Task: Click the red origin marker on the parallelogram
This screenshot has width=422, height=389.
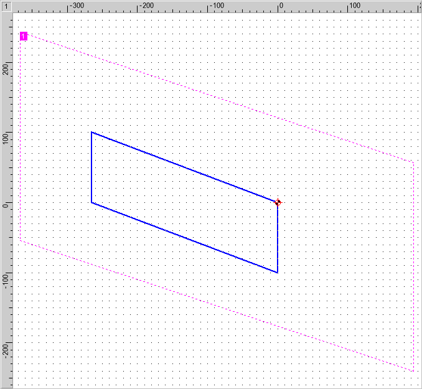Action: coord(278,202)
